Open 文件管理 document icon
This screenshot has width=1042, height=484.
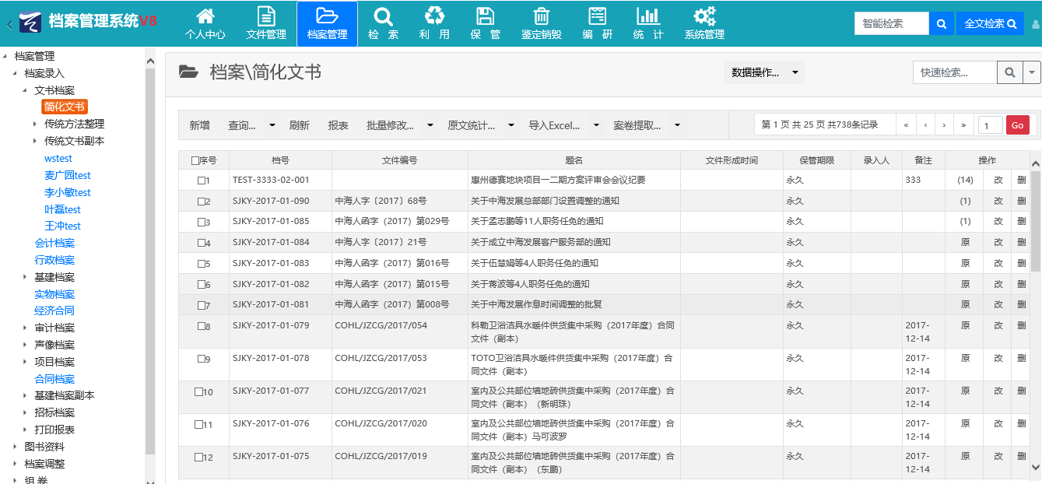pos(266,17)
